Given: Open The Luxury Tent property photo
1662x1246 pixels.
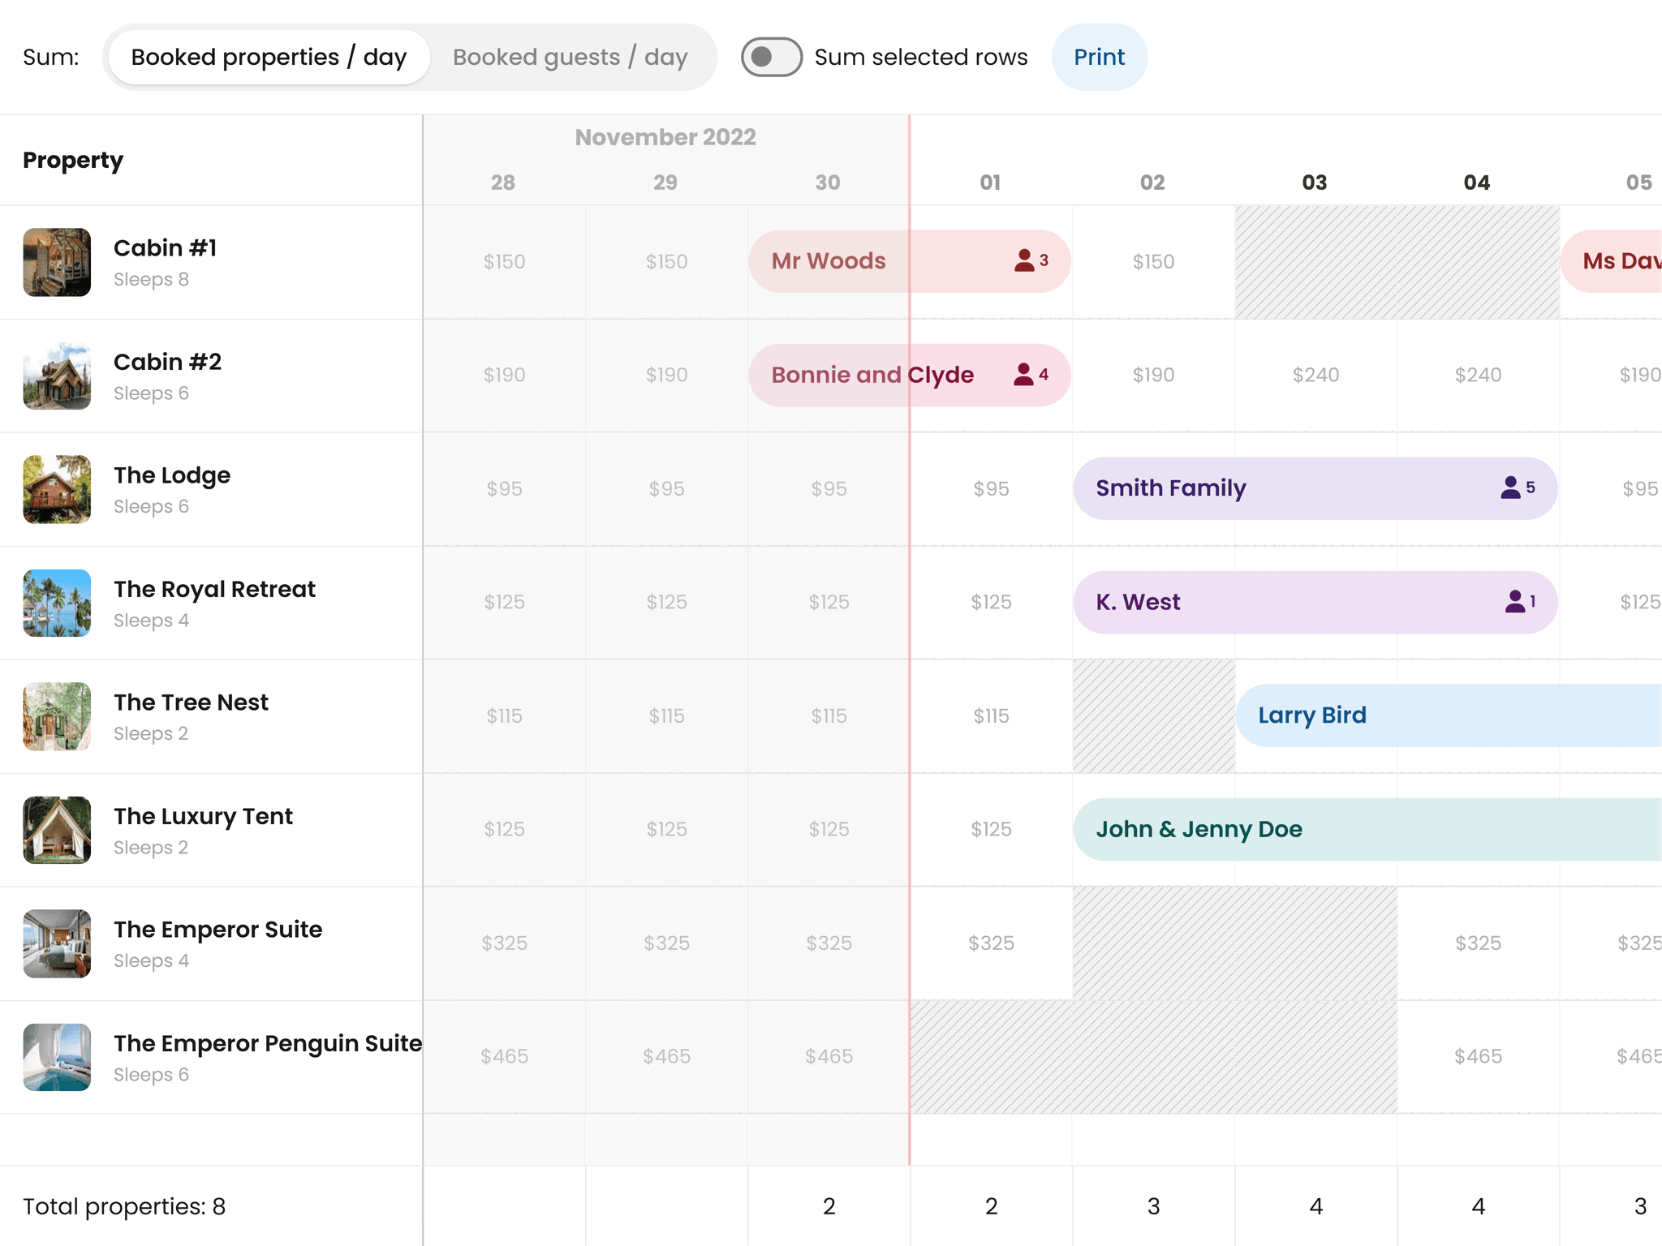Looking at the screenshot, I should coord(57,830).
